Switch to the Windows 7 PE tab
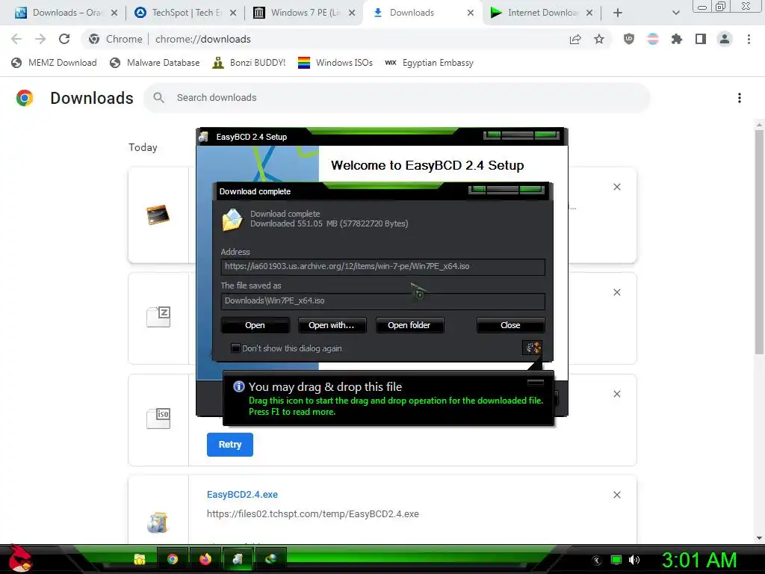The image size is (765, 574). tap(305, 13)
